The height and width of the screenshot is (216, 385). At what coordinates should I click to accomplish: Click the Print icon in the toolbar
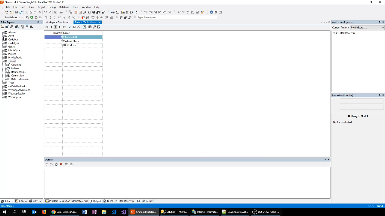click(61, 12)
